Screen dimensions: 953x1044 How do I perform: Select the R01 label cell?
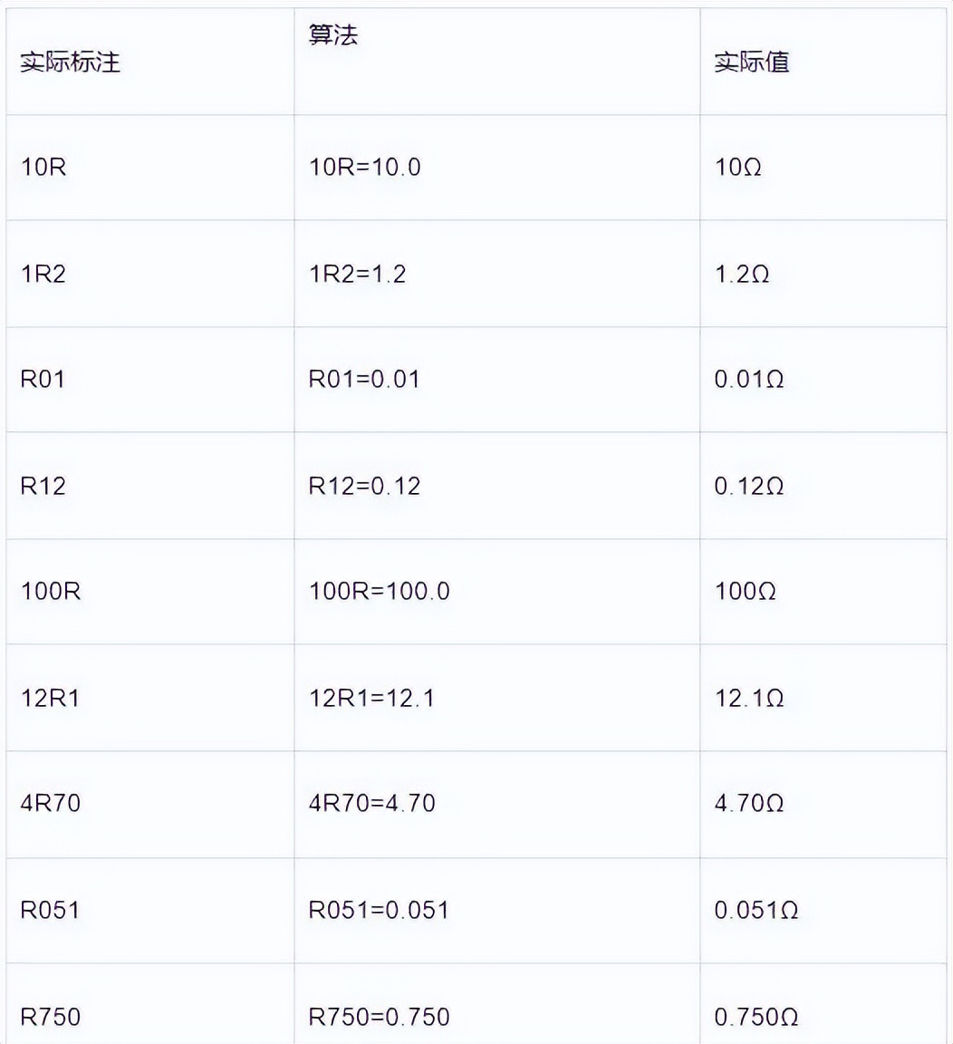(x=43, y=380)
